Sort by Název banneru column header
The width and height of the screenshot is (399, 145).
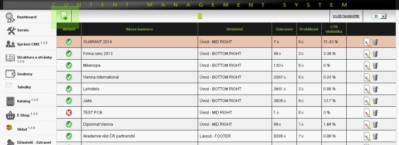coord(139,29)
